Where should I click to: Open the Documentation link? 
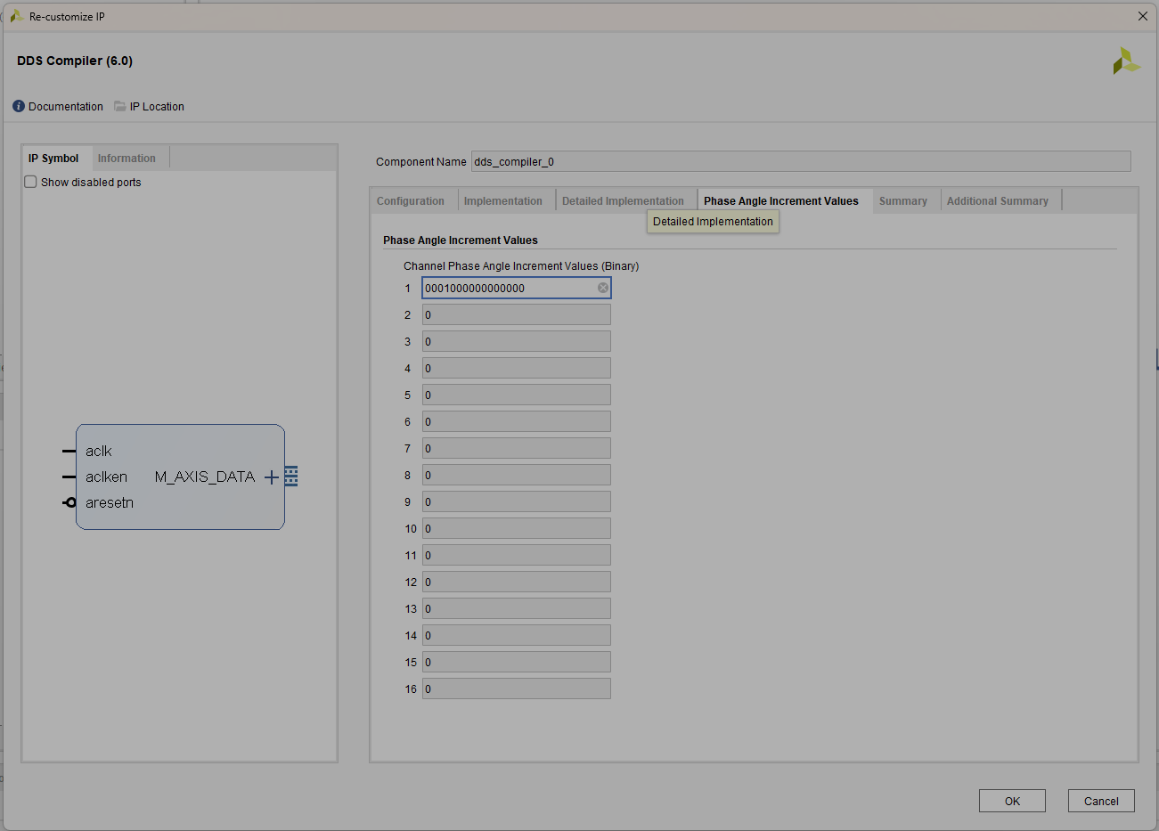click(66, 106)
